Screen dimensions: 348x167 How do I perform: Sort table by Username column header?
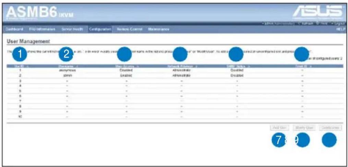(68, 66)
